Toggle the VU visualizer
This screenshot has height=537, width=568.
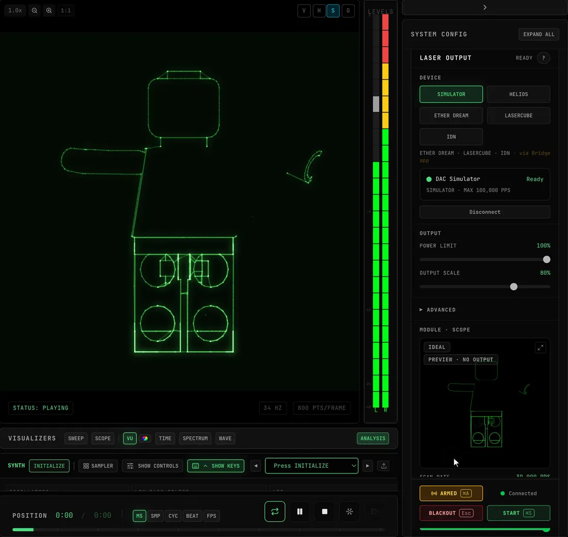click(x=130, y=438)
